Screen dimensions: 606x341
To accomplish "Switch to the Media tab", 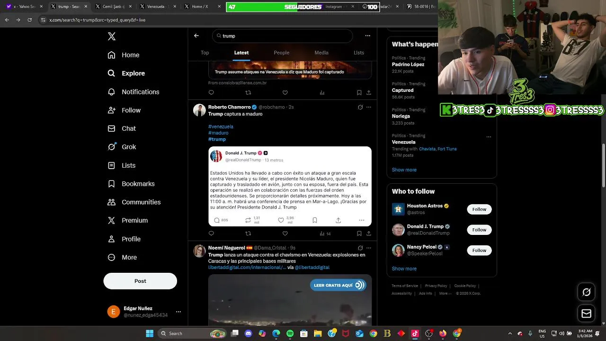I will coord(321,53).
